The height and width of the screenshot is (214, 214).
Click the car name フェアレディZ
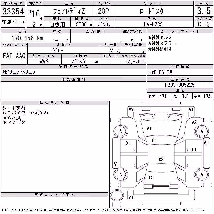69,11
